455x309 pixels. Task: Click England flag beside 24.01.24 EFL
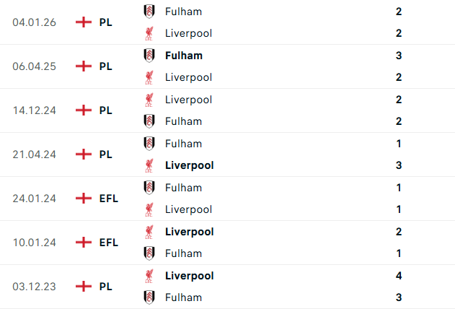click(x=84, y=199)
